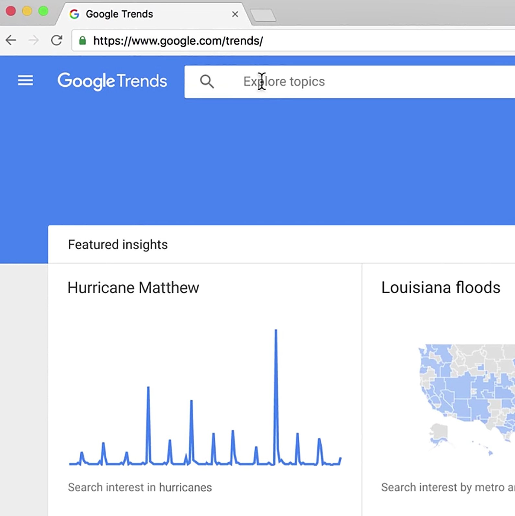Go back using the browser back arrow
The image size is (515, 516).
click(11, 40)
